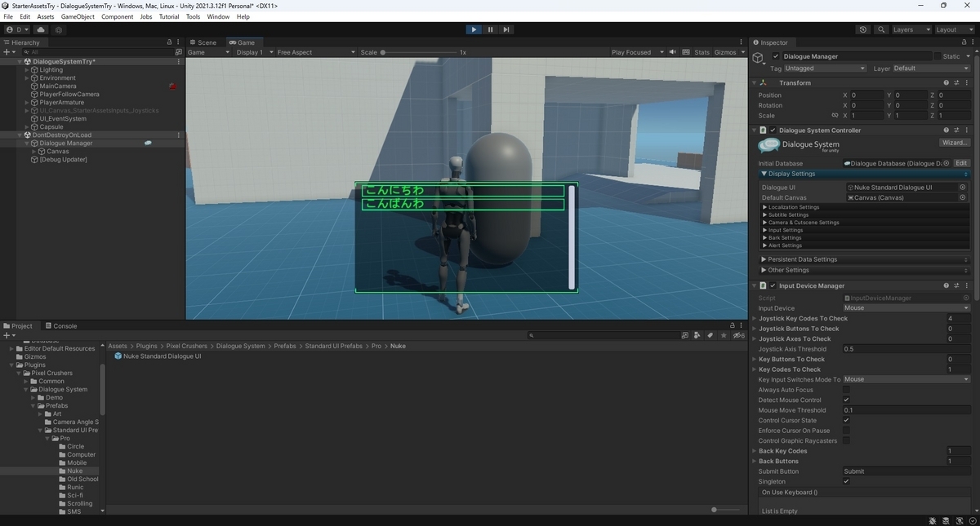Screen dimensions: 980x526
Task: Click the Step frame button
Action: [x=506, y=29]
